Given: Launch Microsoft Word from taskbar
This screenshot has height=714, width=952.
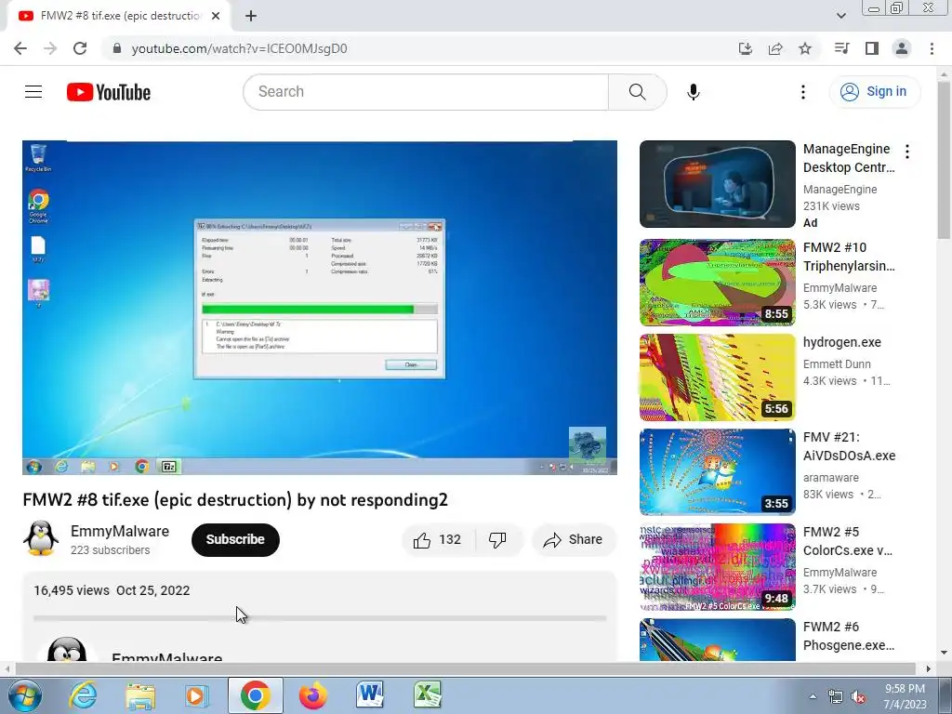Looking at the screenshot, I should click(370, 695).
